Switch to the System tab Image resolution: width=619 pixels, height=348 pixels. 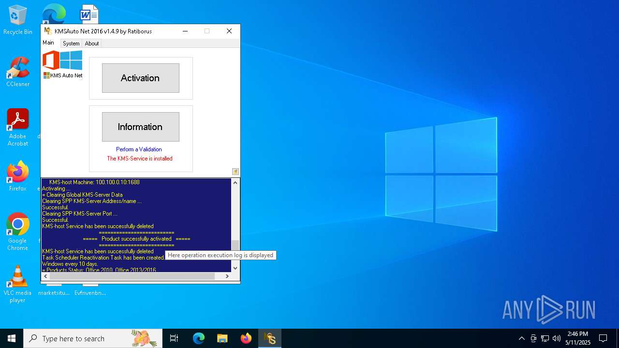coord(71,43)
